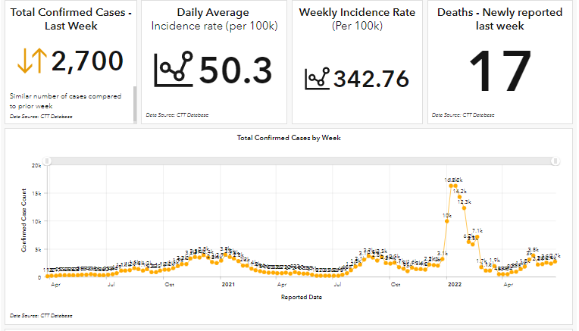
Task: Click the 2022 label on the x-axis
Action: pyautogui.click(x=455, y=285)
